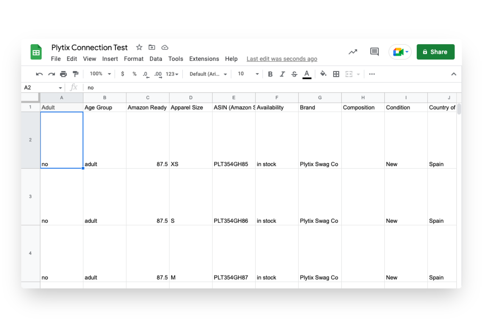Open the Insert menu
Image resolution: width=483 pixels, height=327 pixels.
tap(110, 59)
